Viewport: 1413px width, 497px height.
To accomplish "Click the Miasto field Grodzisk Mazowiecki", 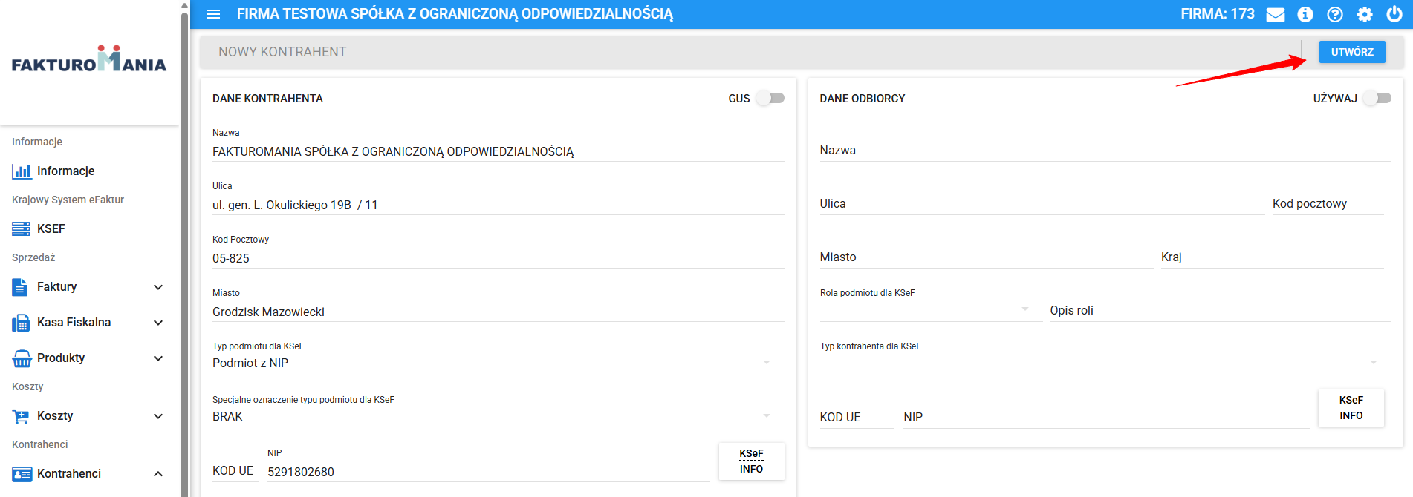I will click(x=498, y=312).
